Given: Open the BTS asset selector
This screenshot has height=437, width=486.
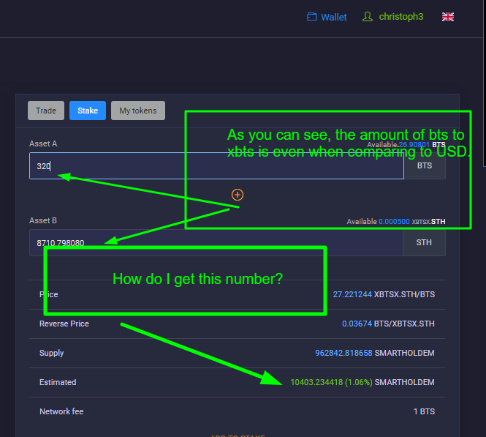Looking at the screenshot, I should 425,165.
